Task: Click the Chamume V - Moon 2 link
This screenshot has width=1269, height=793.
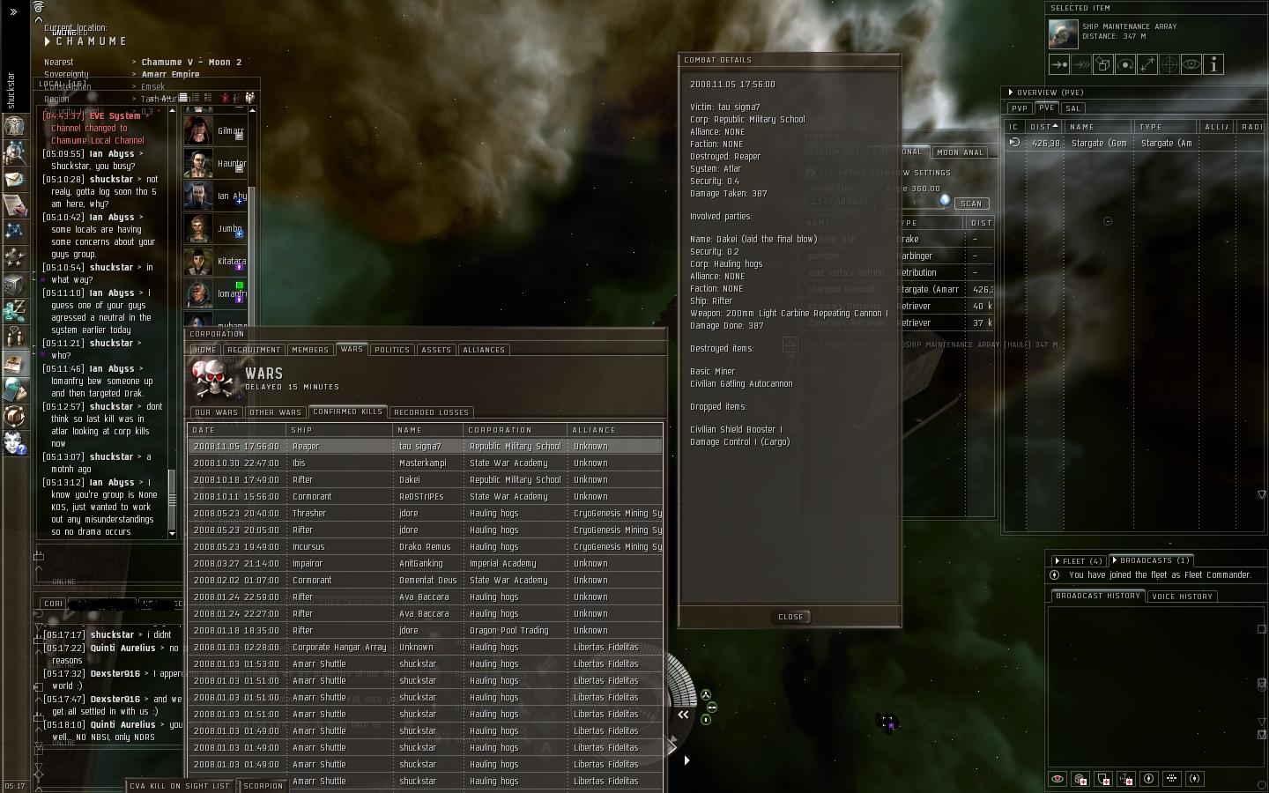Action: coord(192,63)
